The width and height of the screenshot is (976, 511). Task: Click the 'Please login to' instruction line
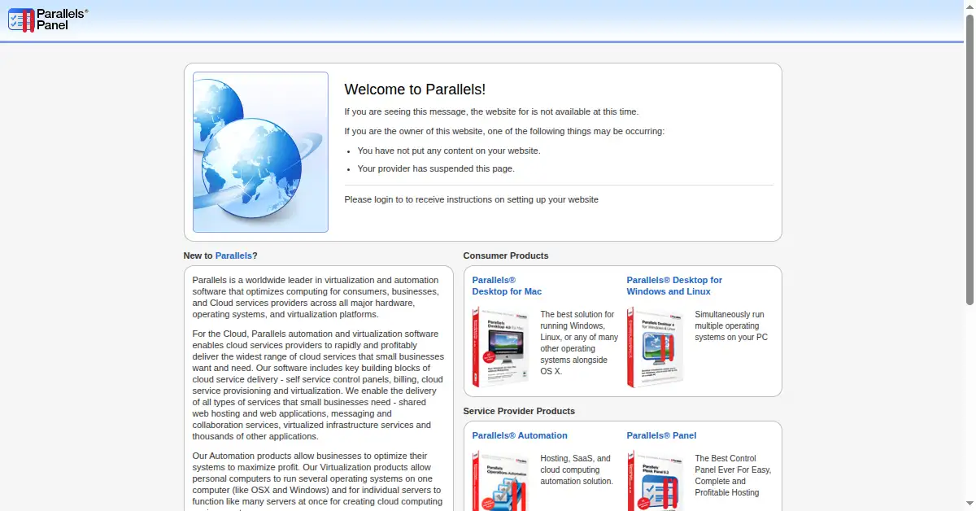click(x=472, y=199)
